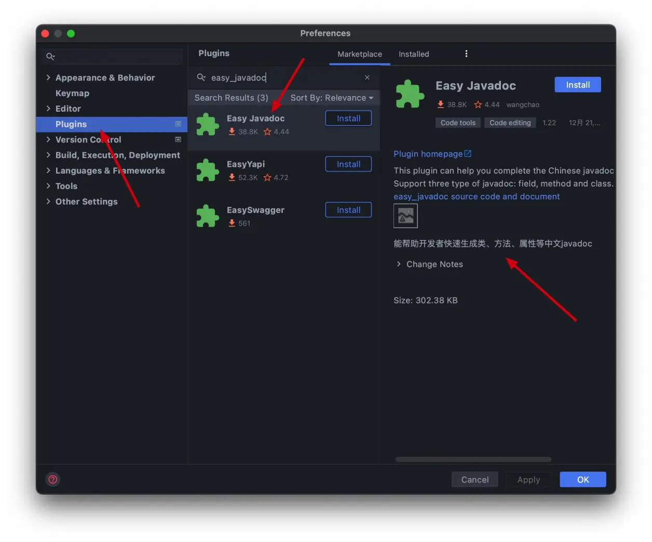Click the settings search magnifier icon

point(50,56)
